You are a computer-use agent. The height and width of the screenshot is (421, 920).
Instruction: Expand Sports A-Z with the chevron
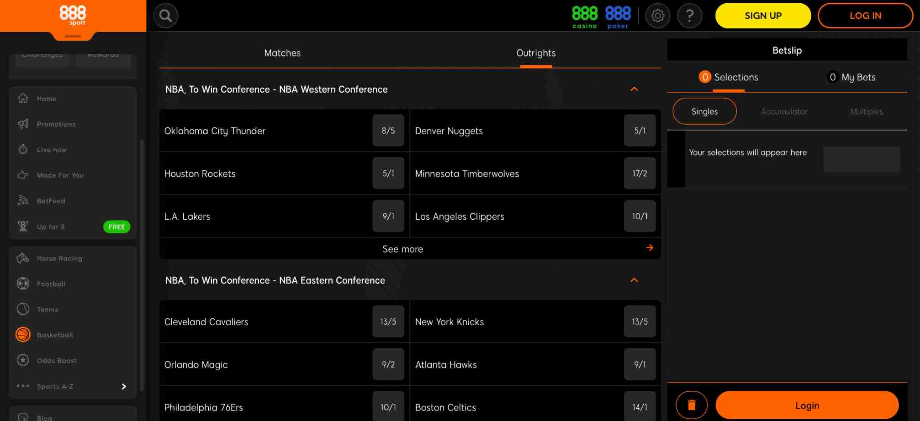[x=124, y=386]
